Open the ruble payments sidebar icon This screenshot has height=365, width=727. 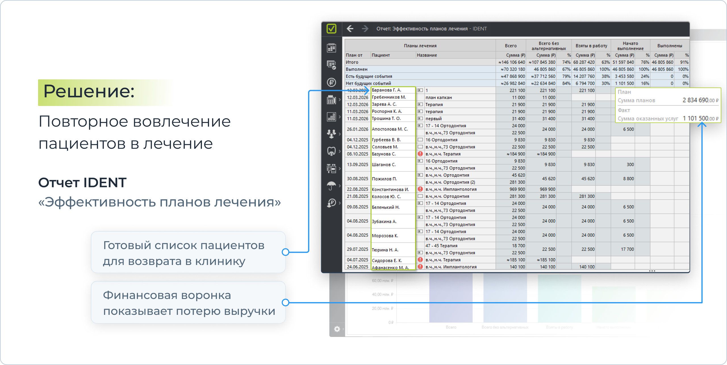[x=331, y=82]
